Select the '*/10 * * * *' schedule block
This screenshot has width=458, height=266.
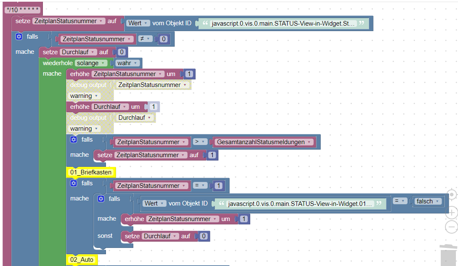point(23,10)
